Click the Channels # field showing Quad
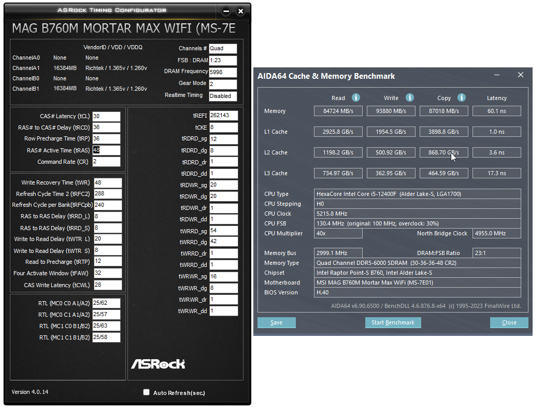 223,49
